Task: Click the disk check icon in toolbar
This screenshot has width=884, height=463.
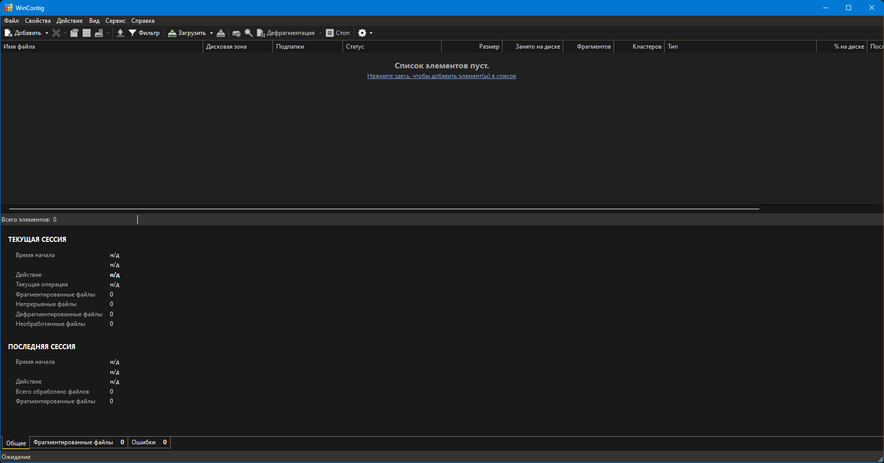Action: tap(236, 33)
